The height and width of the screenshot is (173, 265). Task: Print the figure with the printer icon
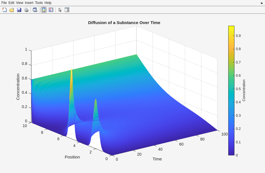tap(26, 10)
